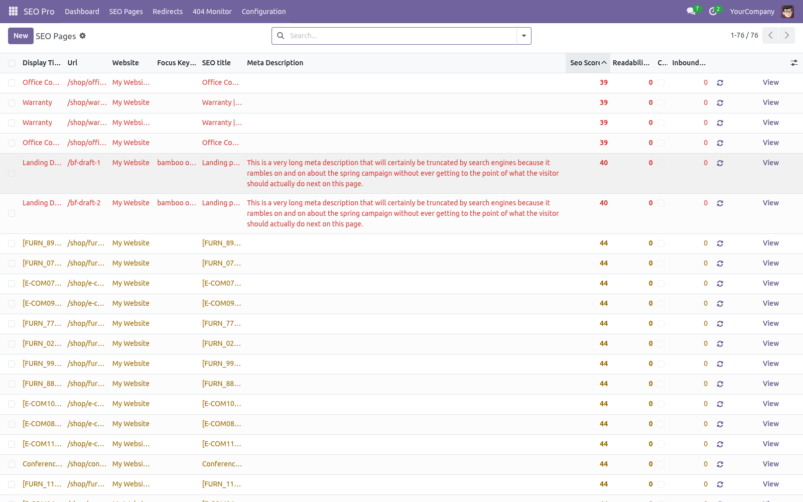Expand the search options dropdown arrow

[524, 36]
